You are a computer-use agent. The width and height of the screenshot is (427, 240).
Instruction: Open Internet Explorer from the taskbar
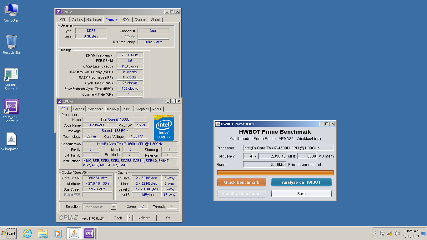pyautogui.click(x=28, y=233)
